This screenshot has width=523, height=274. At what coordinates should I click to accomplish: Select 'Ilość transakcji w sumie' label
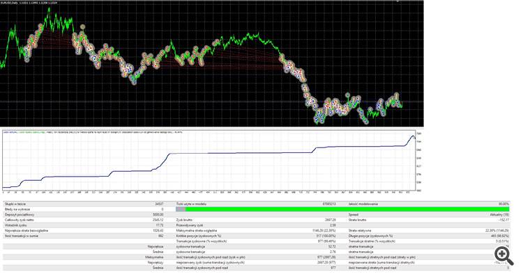click(x=22, y=236)
